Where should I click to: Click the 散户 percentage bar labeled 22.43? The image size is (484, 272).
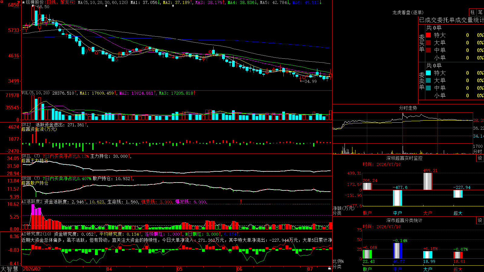(367, 254)
